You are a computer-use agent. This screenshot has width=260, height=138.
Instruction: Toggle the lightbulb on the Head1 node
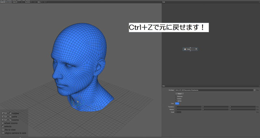point(196,49)
